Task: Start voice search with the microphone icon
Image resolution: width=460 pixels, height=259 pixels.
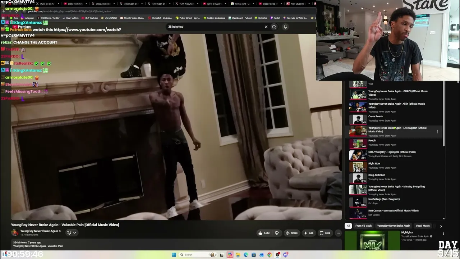Action: (x=285, y=27)
